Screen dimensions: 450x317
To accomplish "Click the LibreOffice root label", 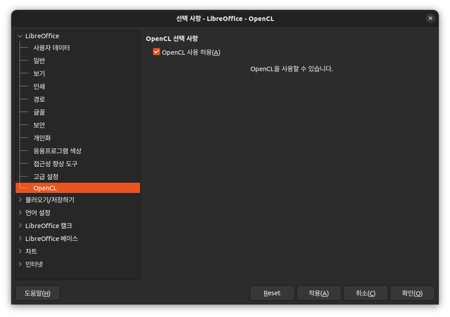I will (42, 36).
